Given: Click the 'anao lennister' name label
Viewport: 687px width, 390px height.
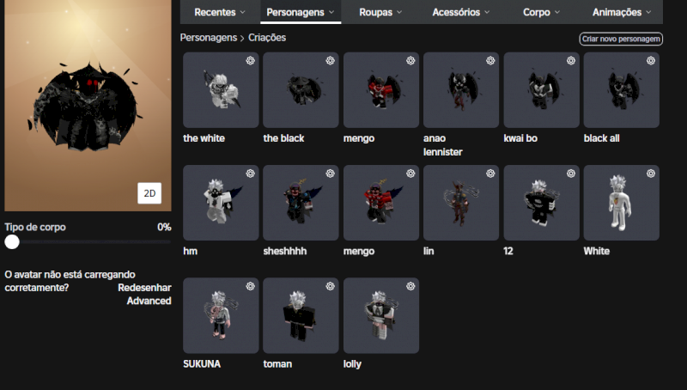Looking at the screenshot, I should click(x=442, y=145).
